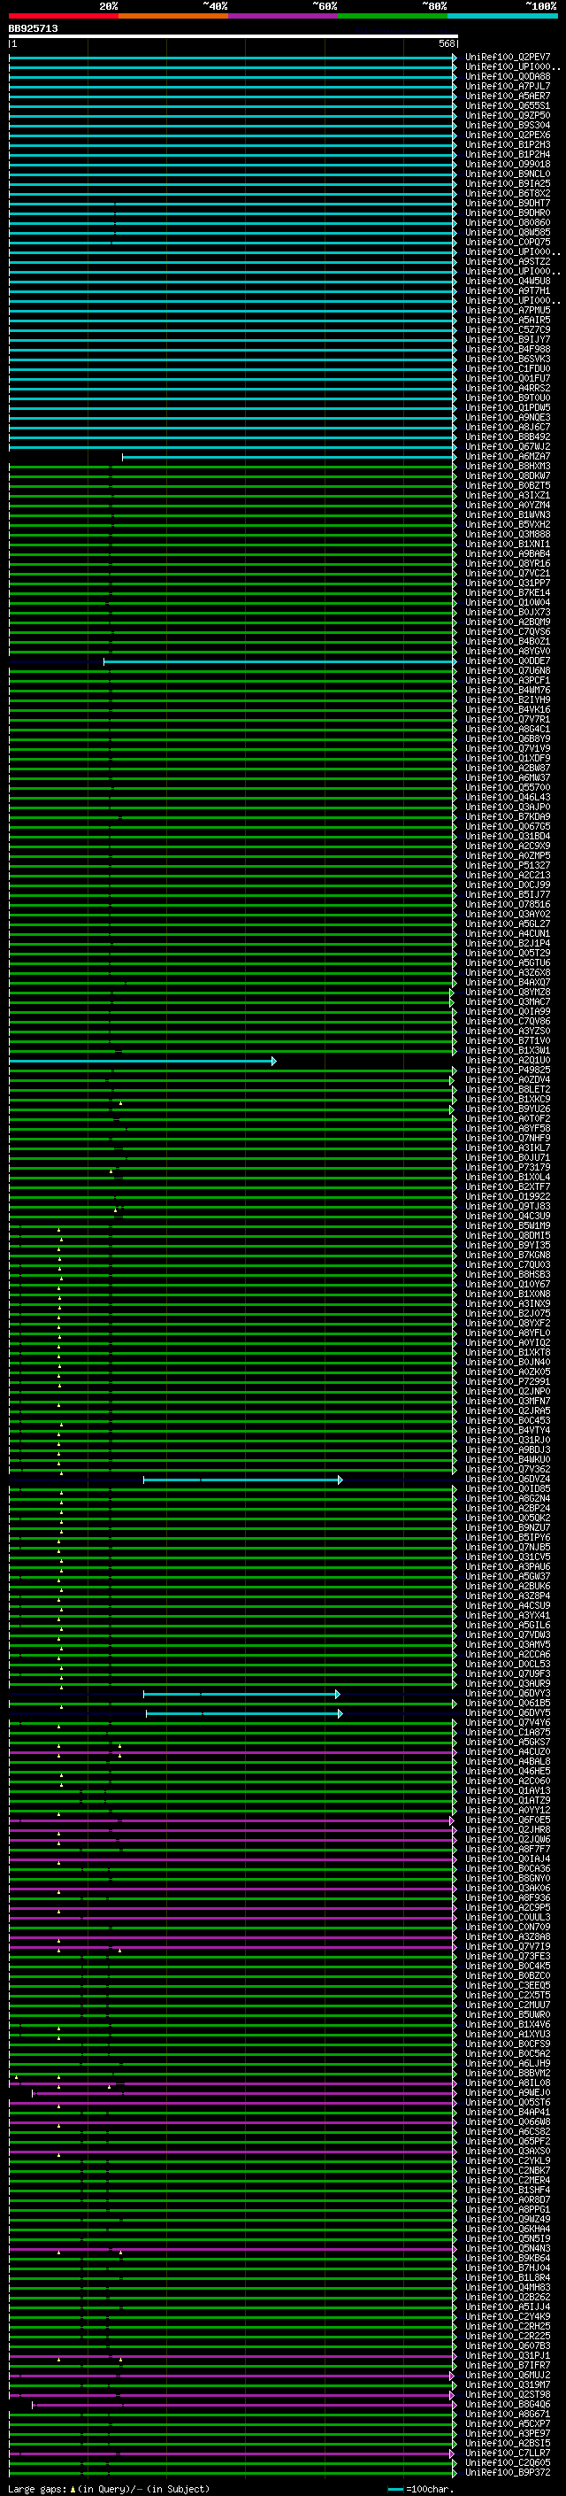Click hit label UniRef100_Q1PDW5
Viewport: 566px width, 2496px height.
click(x=507, y=408)
